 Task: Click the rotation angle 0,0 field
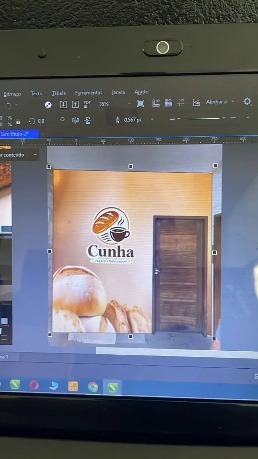(41, 121)
